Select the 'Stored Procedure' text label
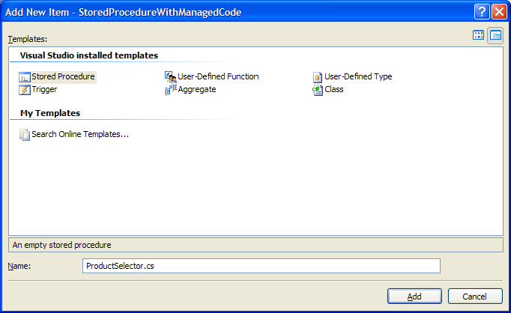 64,76
